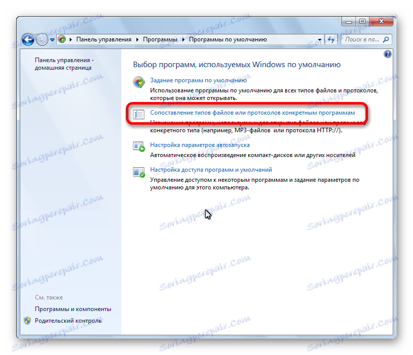Screen dimensions: 413x355
Task: Open Help with the blue question icon
Action: click(x=387, y=54)
